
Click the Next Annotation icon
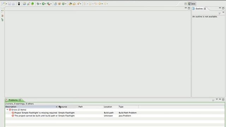[x=85, y=4]
